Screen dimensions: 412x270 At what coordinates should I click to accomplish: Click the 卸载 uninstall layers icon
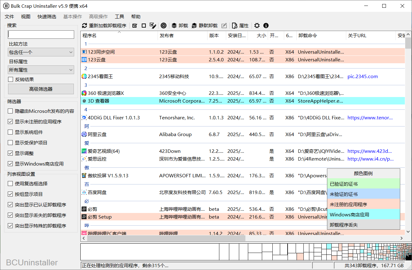click(174, 26)
